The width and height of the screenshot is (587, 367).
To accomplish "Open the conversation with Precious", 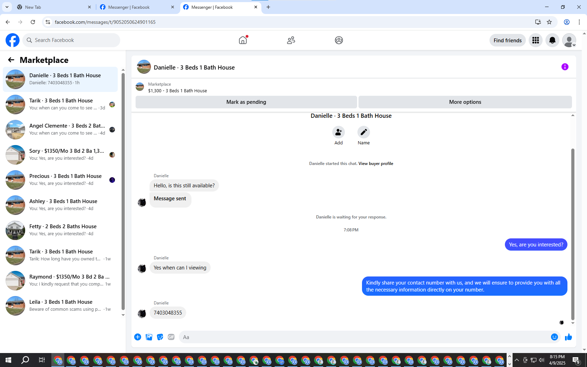I will click(x=60, y=180).
